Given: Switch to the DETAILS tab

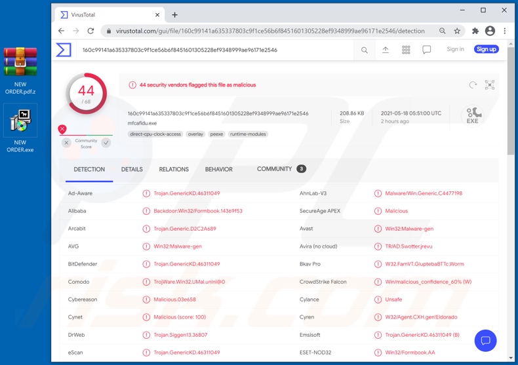Looking at the screenshot, I should point(132,169).
